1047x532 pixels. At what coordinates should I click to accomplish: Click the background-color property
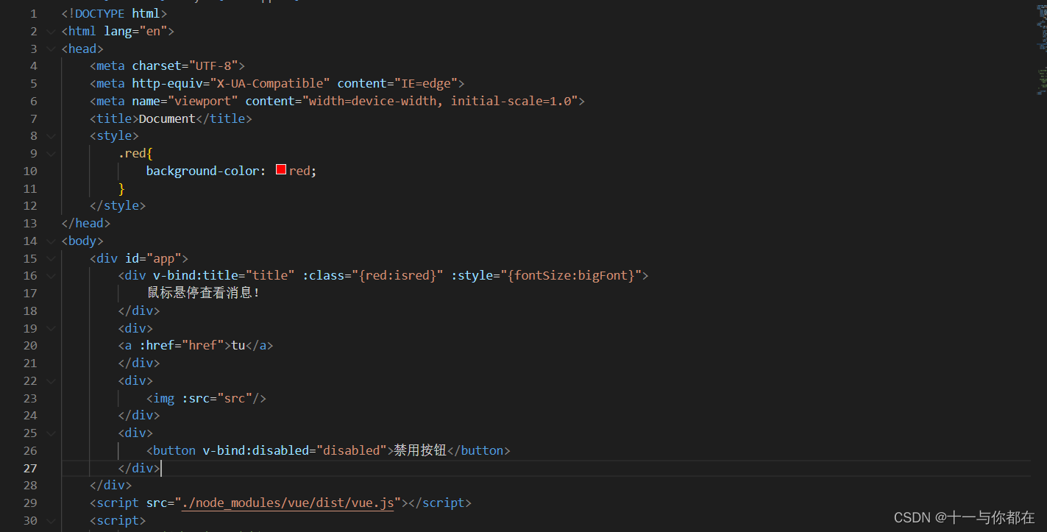pyautogui.click(x=202, y=171)
